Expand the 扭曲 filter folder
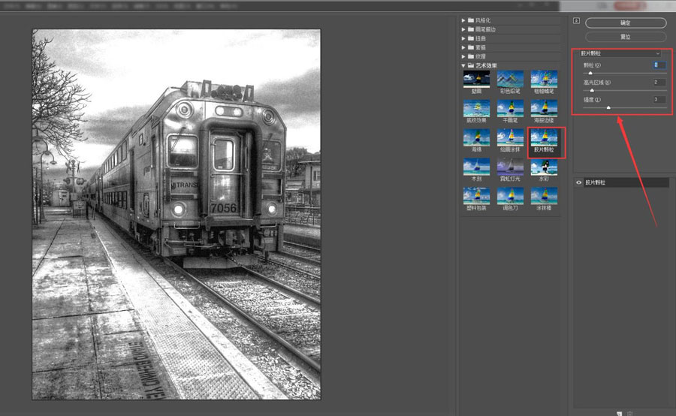The height and width of the screenshot is (416, 676). pyautogui.click(x=463, y=38)
